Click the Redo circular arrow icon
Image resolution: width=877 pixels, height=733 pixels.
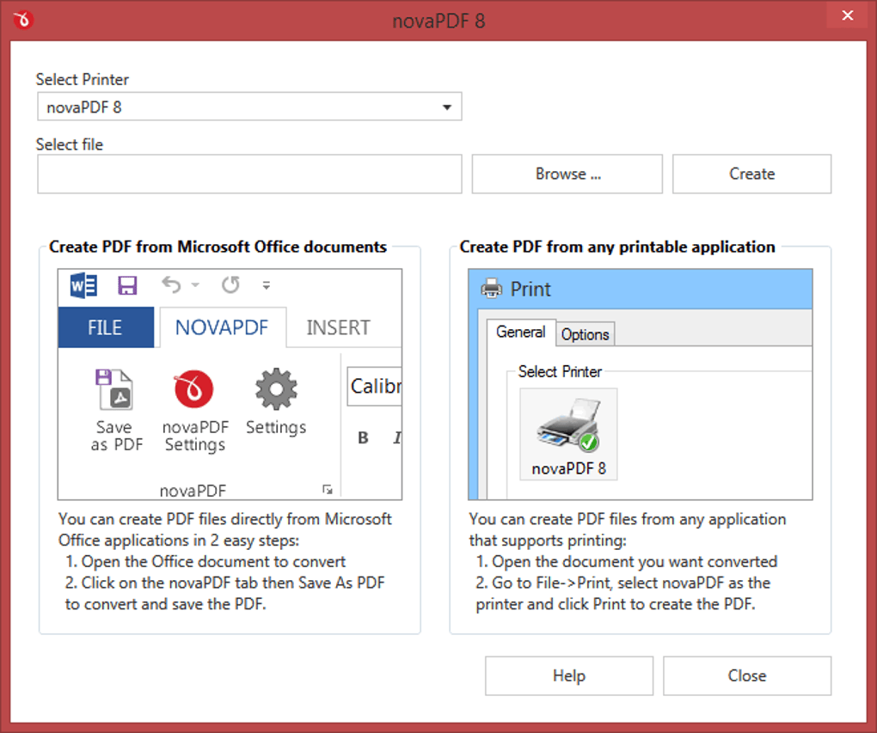click(230, 285)
